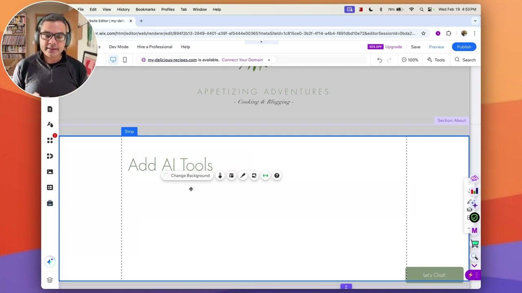This screenshot has height=293, width=522.
Task: Open the Layers icon at bottom left
Action: pyautogui.click(x=50, y=280)
